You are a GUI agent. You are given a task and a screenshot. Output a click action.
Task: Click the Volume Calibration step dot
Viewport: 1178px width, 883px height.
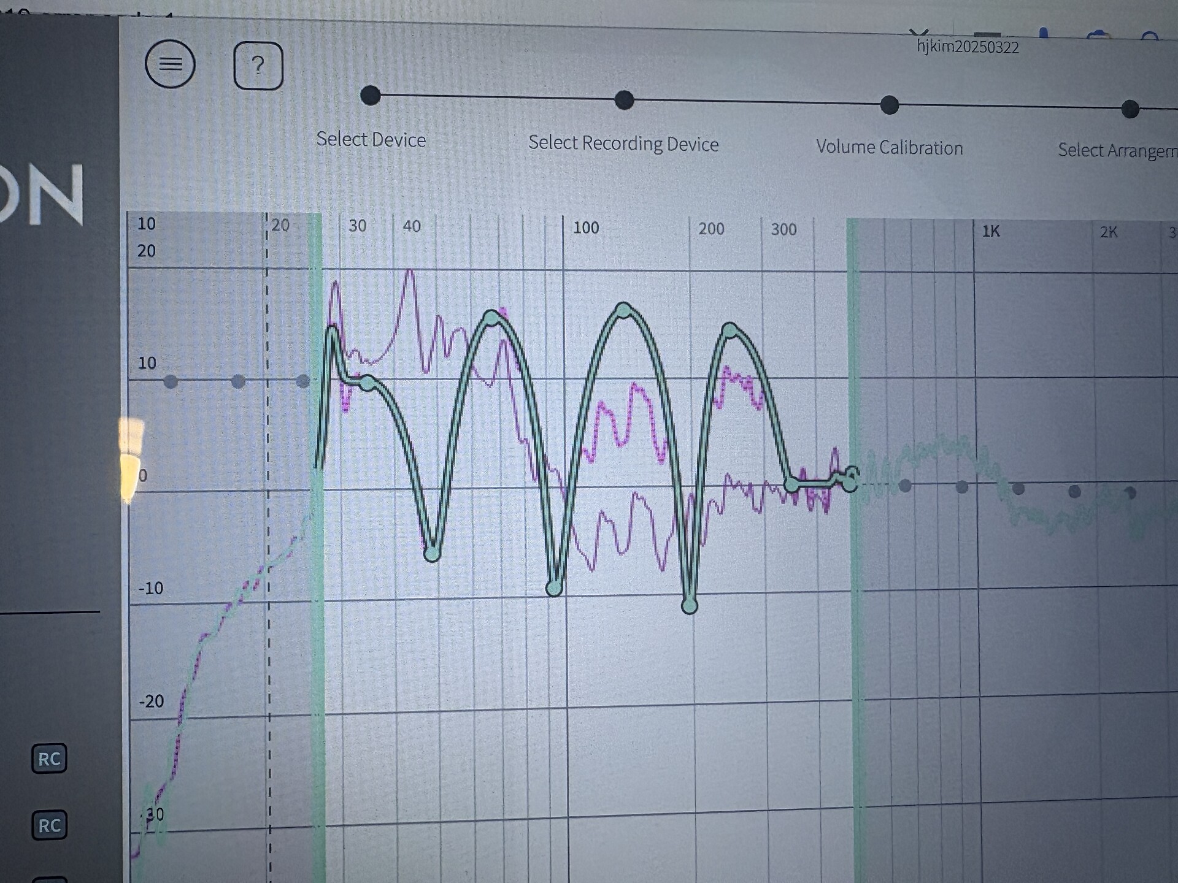pos(890,105)
